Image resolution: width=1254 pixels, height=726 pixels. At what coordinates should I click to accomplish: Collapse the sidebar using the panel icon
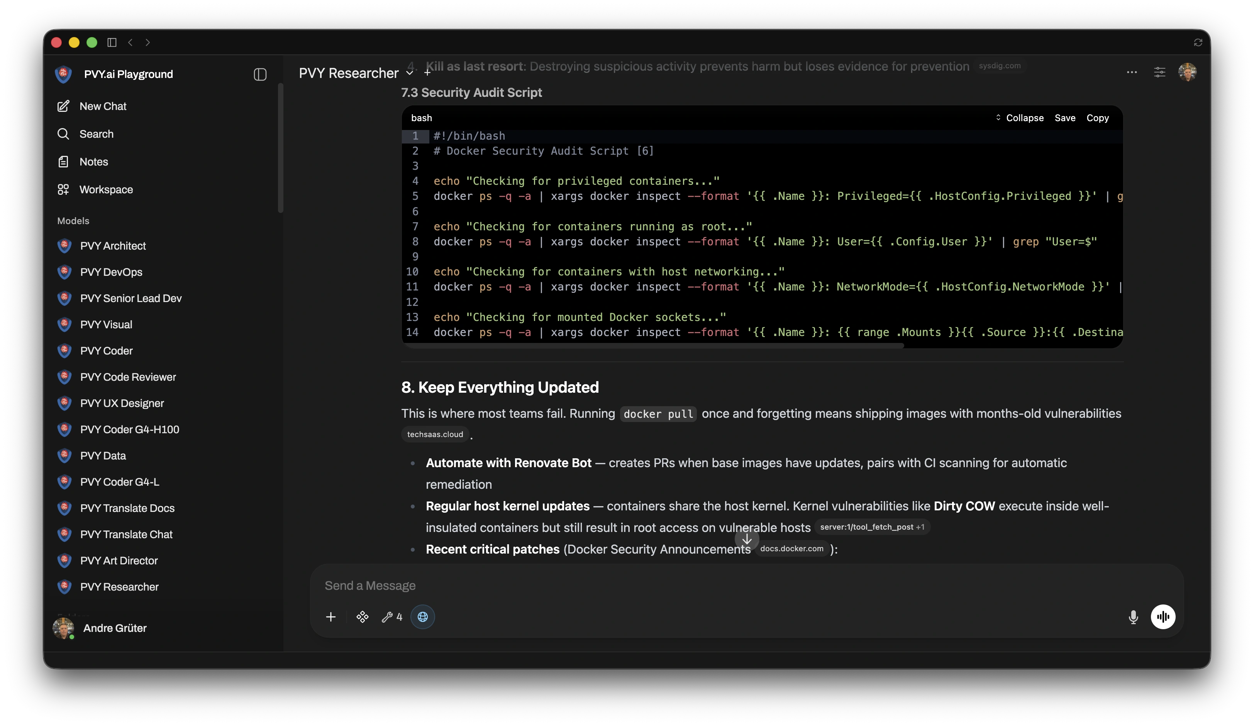click(x=260, y=74)
